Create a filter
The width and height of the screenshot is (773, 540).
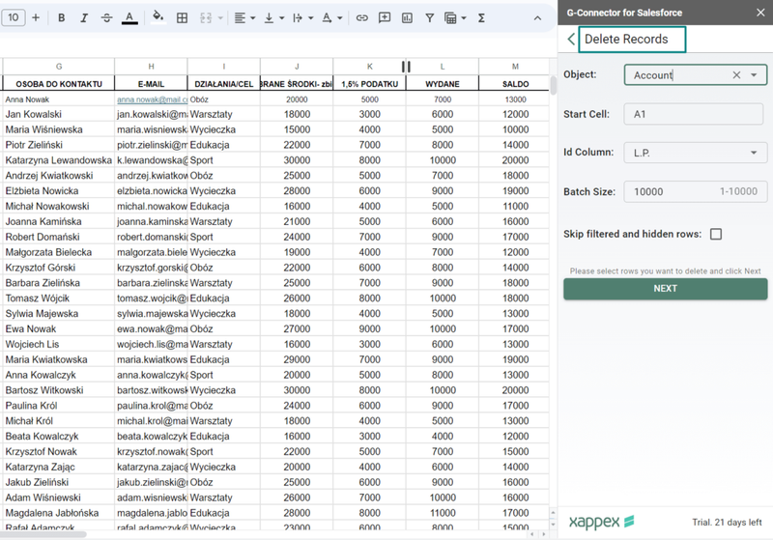(429, 17)
